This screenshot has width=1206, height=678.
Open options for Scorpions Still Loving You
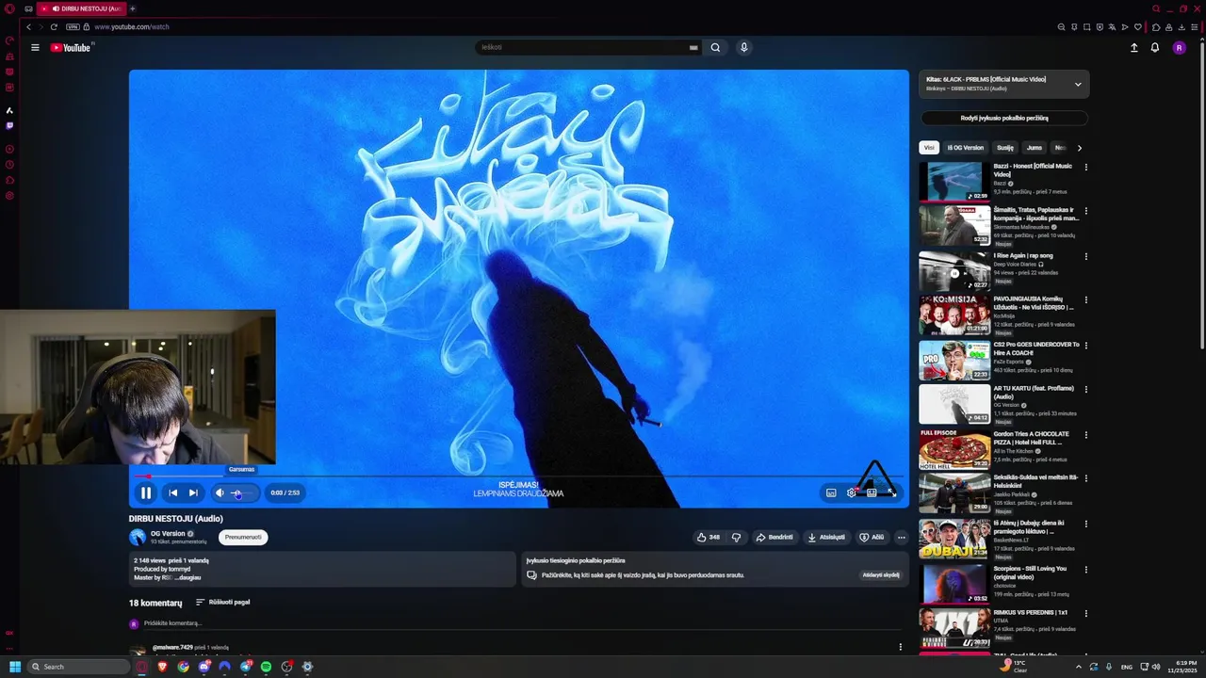(x=1085, y=569)
